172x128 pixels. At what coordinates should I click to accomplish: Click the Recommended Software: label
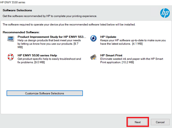pos(21,32)
